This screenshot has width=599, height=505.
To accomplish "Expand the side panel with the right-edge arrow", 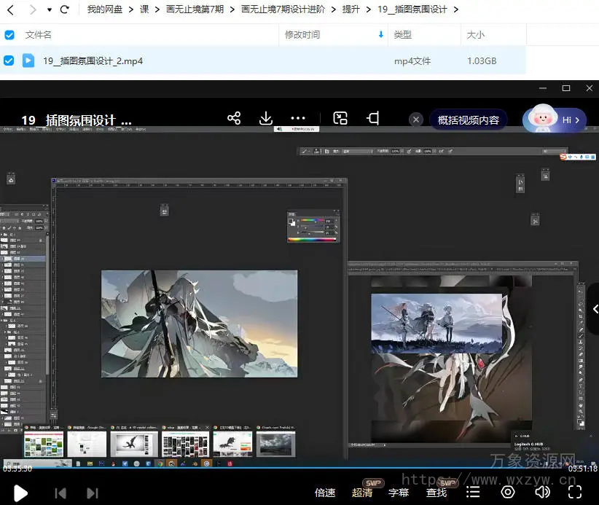I will coord(594,309).
